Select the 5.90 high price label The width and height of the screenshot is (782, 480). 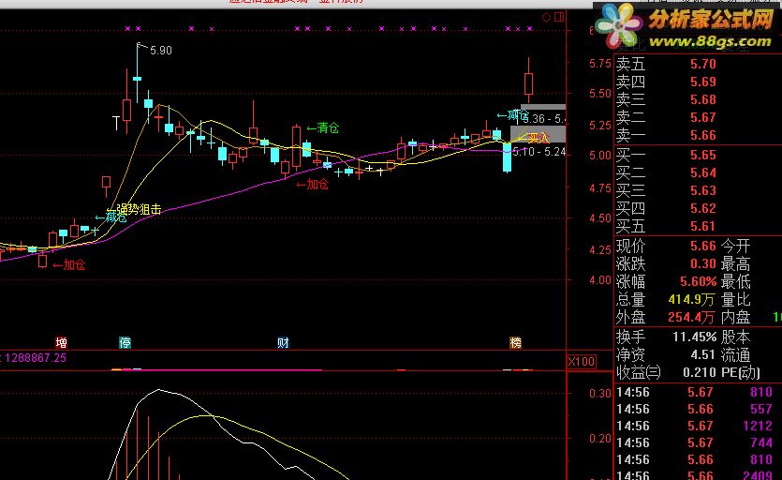tap(160, 51)
